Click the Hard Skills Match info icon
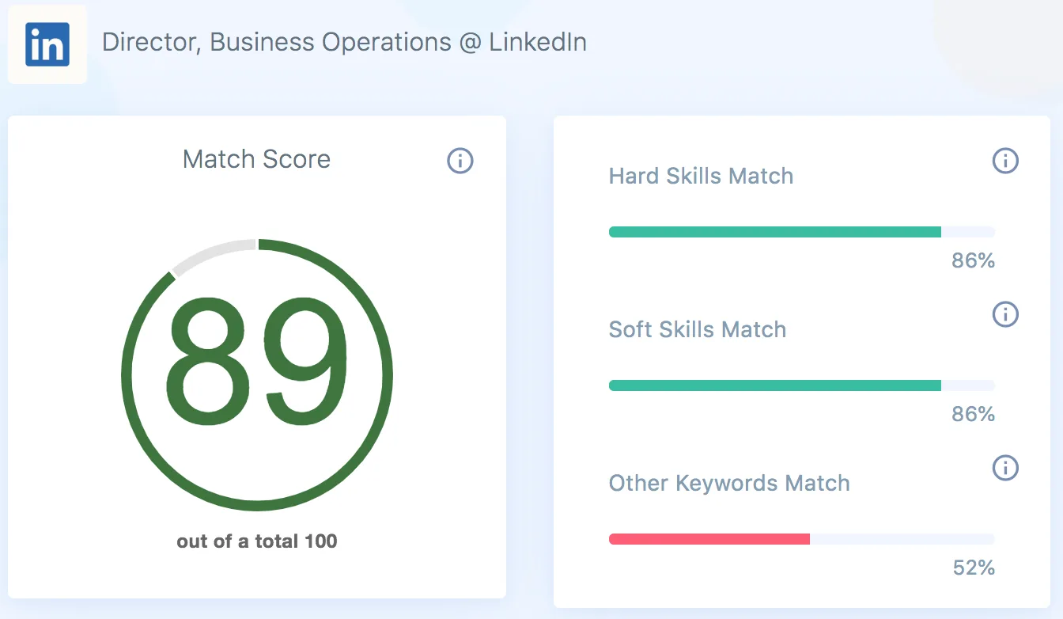This screenshot has width=1063, height=619. [x=1005, y=161]
